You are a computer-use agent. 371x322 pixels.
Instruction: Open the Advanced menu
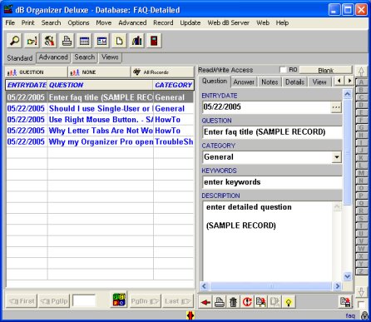click(x=132, y=22)
